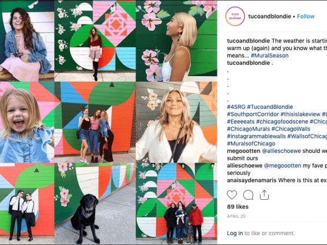Open the #instagrammablewalls hashtag

click(x=256, y=136)
